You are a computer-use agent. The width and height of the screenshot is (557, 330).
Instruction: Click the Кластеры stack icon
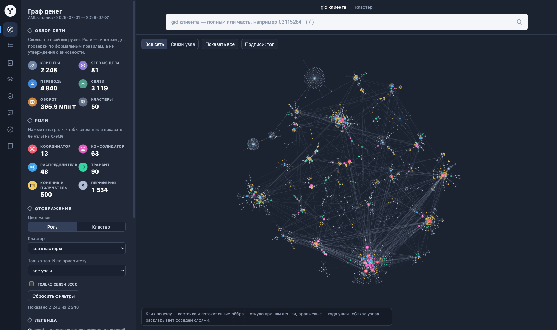point(83,102)
